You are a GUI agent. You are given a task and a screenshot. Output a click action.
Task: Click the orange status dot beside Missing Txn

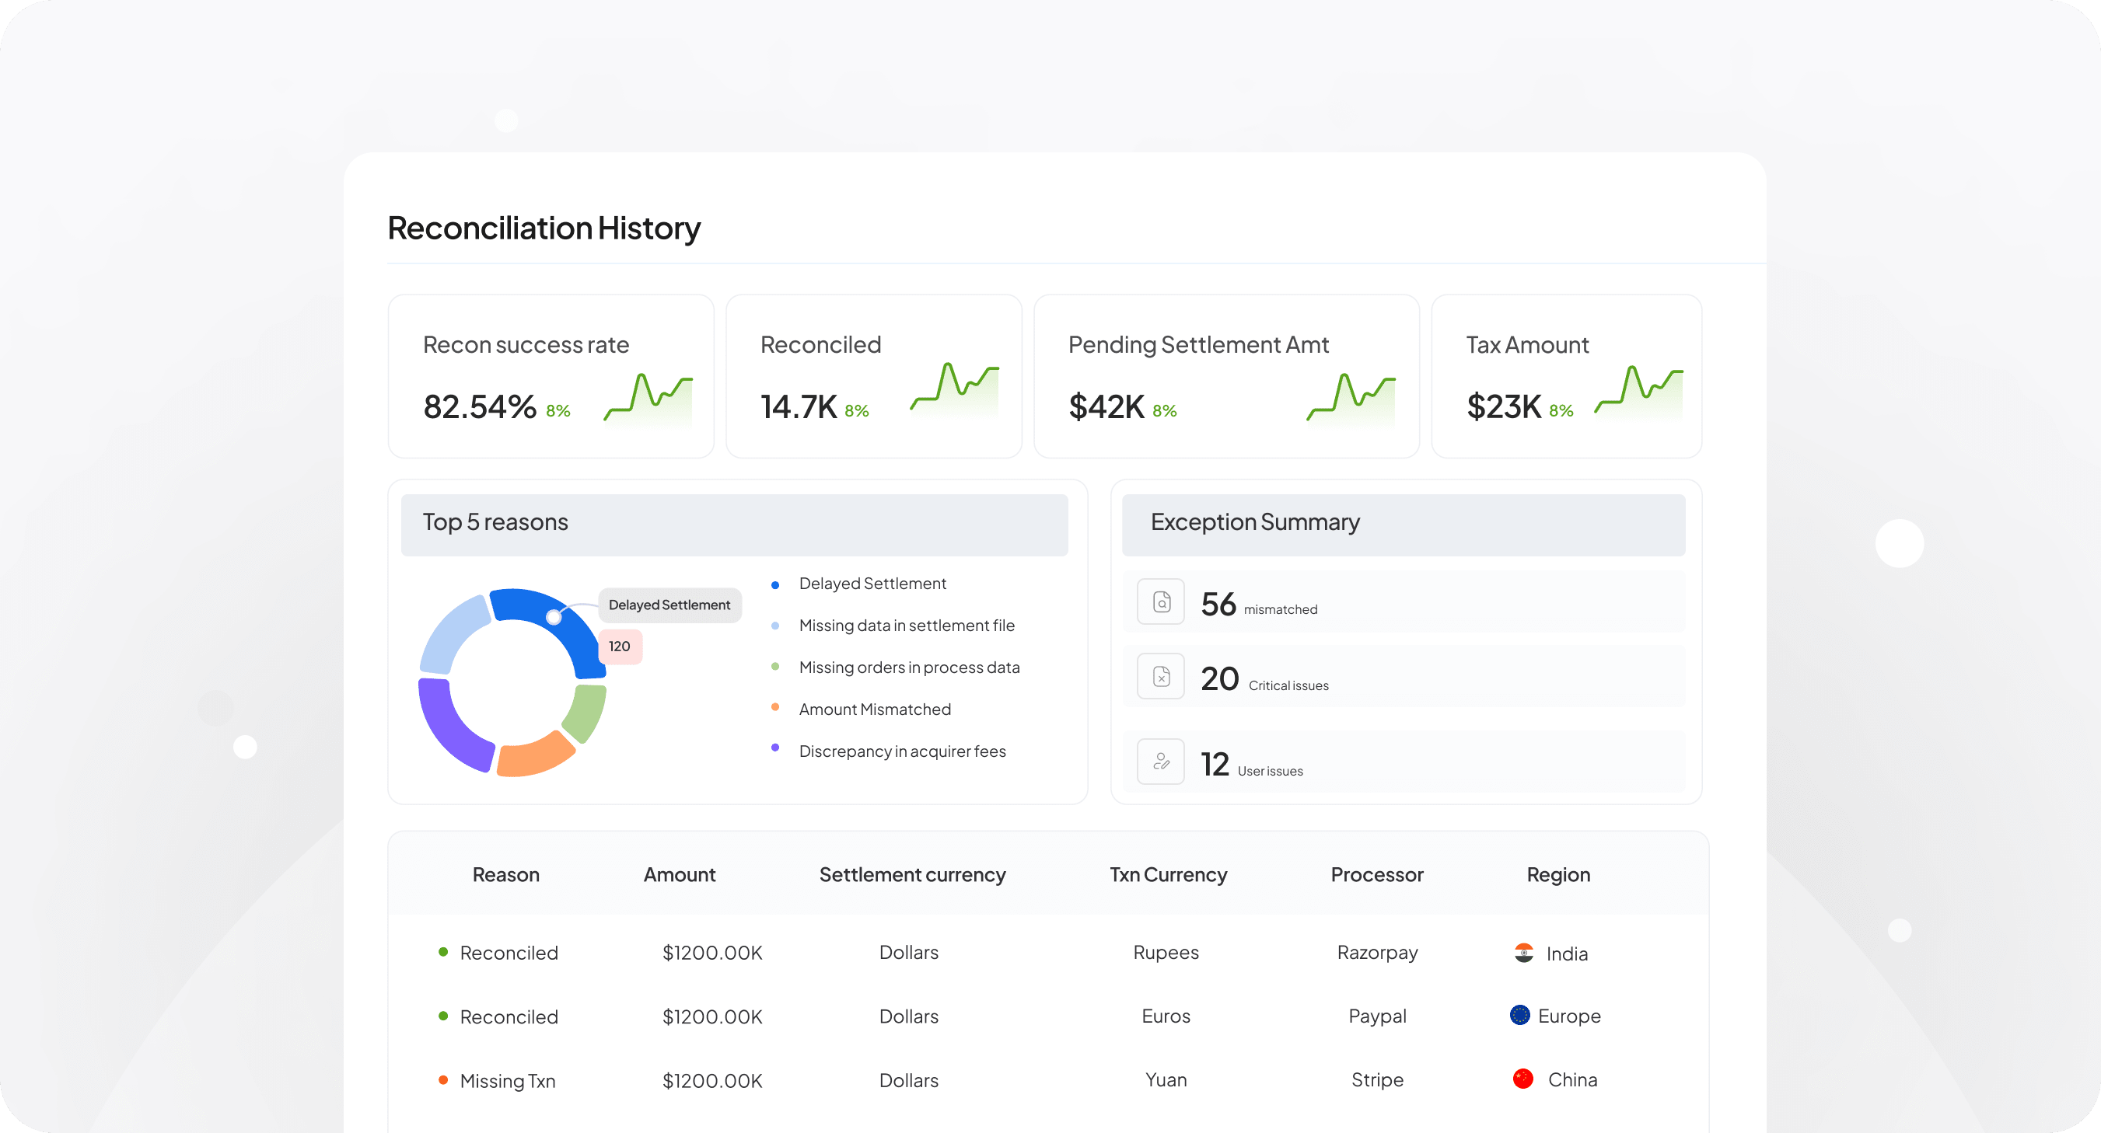click(443, 1079)
